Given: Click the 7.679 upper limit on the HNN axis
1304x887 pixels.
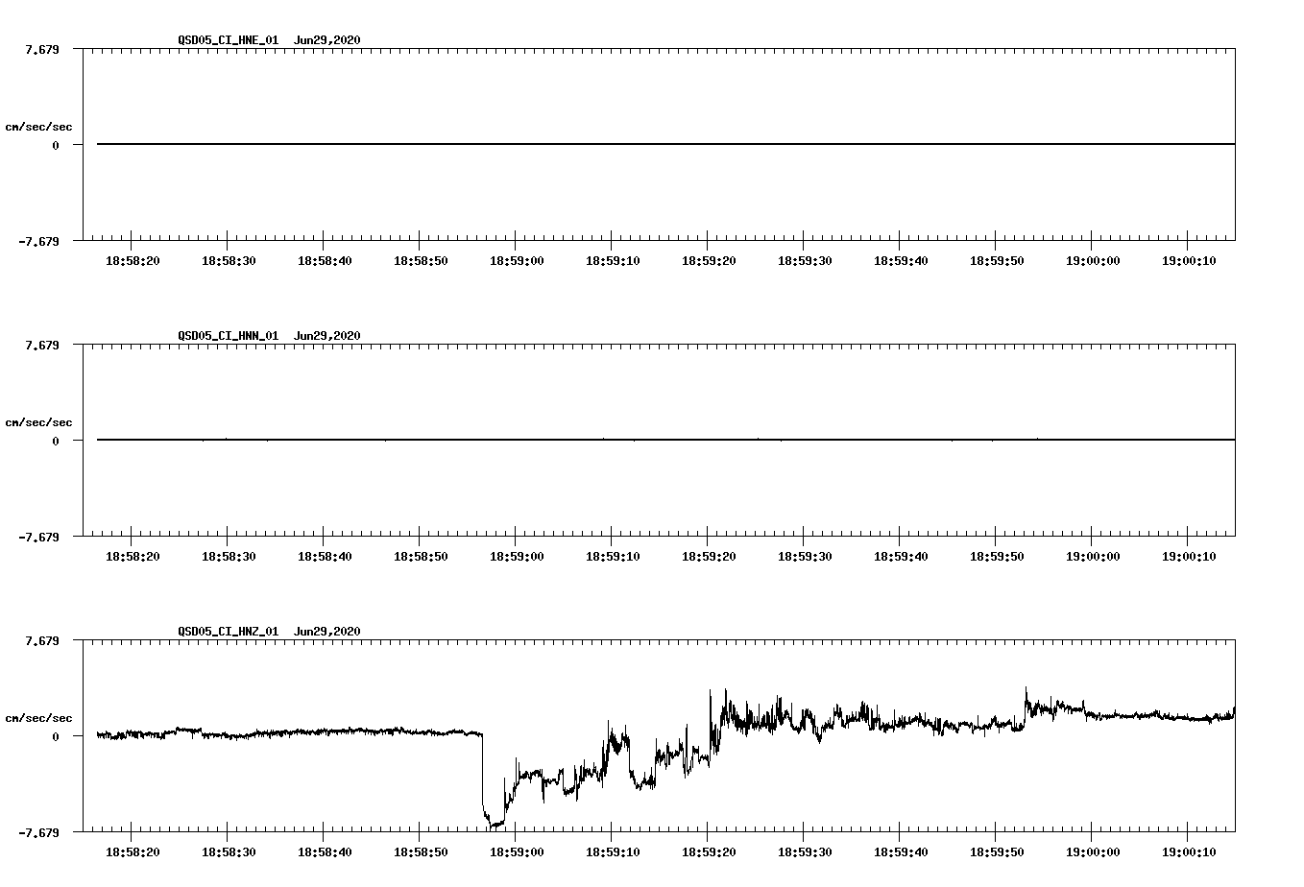Looking at the screenshot, I should pos(42,345).
